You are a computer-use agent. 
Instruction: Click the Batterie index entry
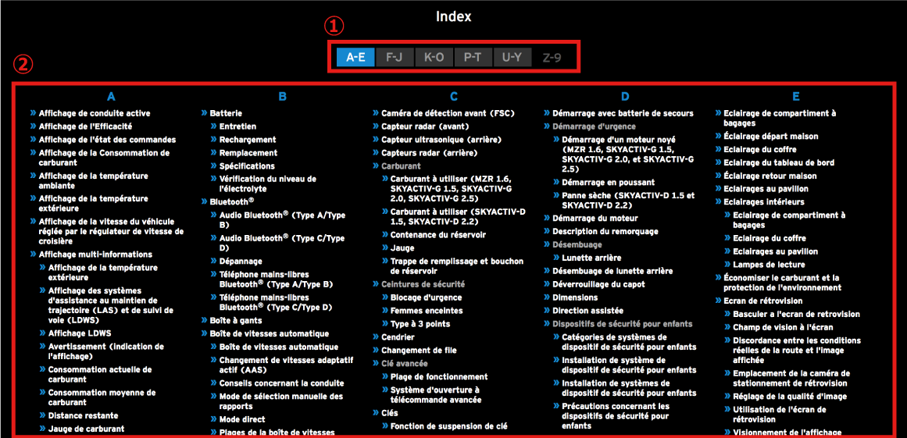tap(226, 113)
